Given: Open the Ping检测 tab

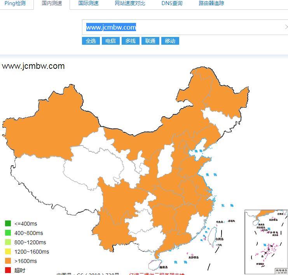Looking at the screenshot, I should click(15, 3).
